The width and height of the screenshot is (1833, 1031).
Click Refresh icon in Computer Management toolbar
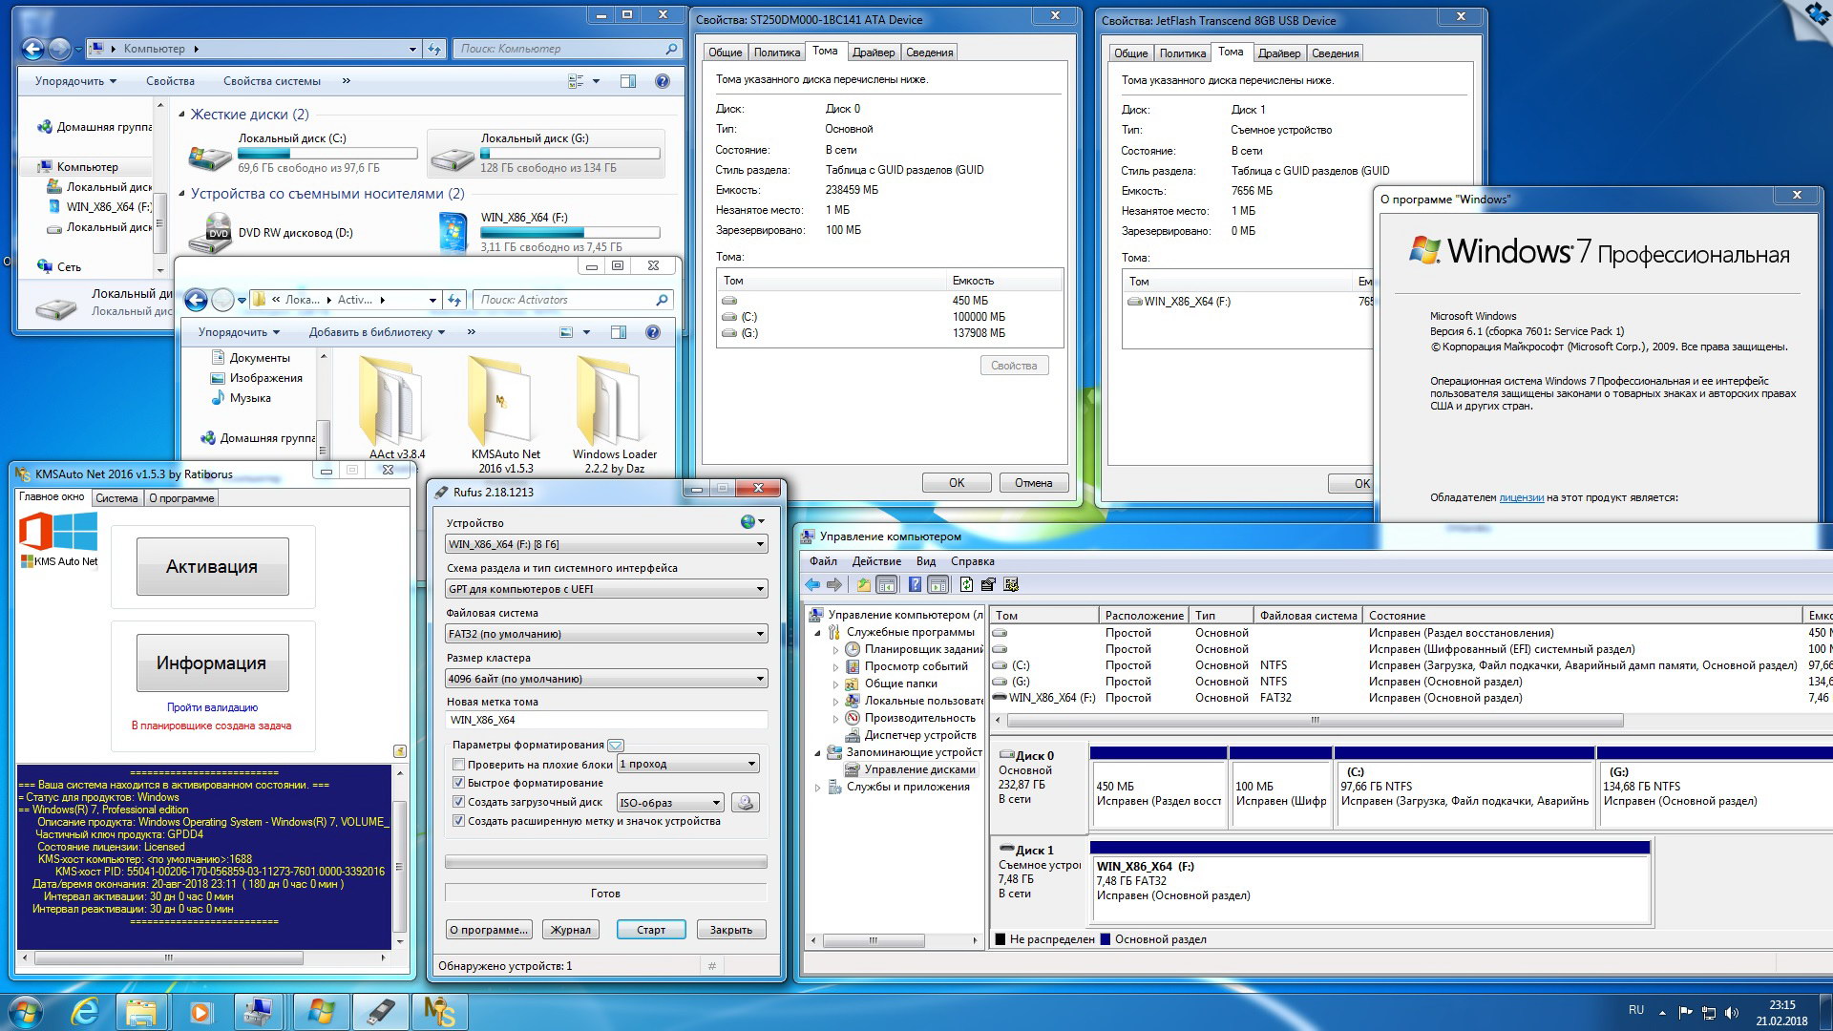[x=966, y=585]
